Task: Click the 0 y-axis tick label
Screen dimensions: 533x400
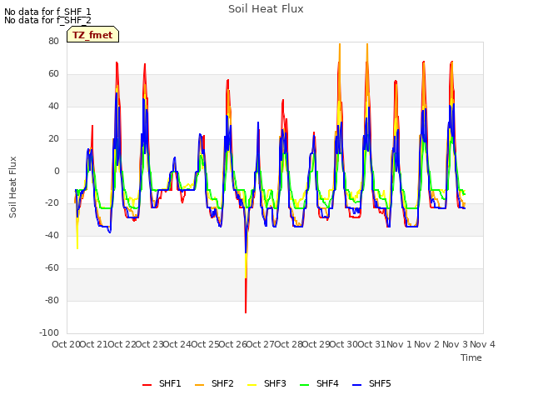Action: [57, 171]
